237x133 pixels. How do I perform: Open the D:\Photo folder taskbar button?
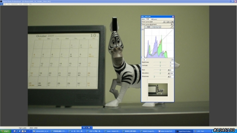[x=41, y=132]
